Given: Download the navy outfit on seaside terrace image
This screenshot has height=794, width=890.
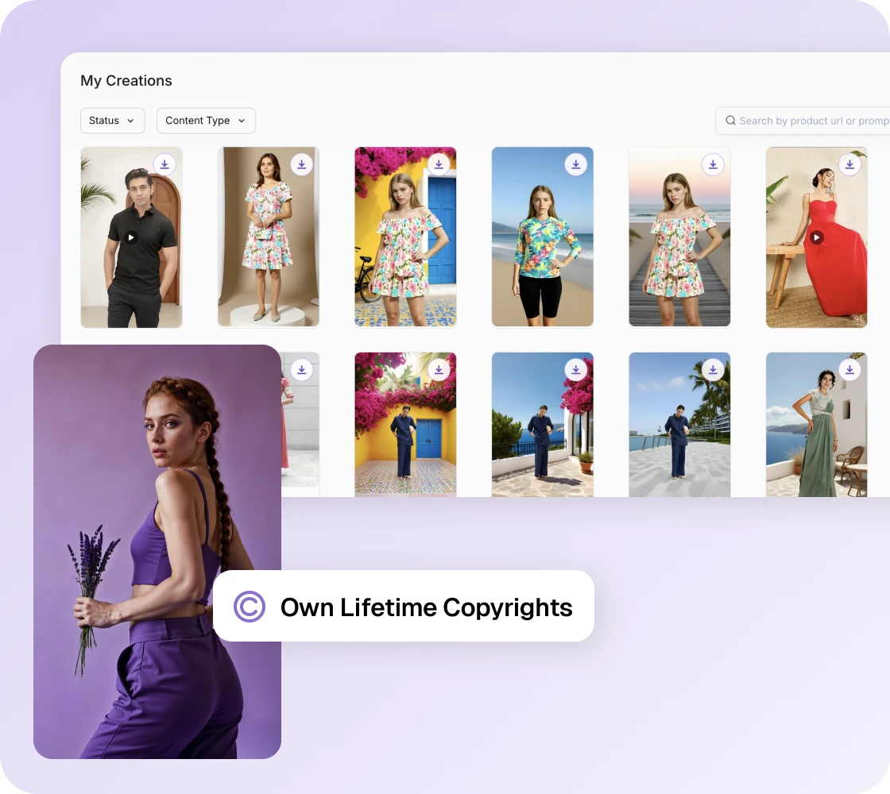Looking at the screenshot, I should click(x=575, y=370).
